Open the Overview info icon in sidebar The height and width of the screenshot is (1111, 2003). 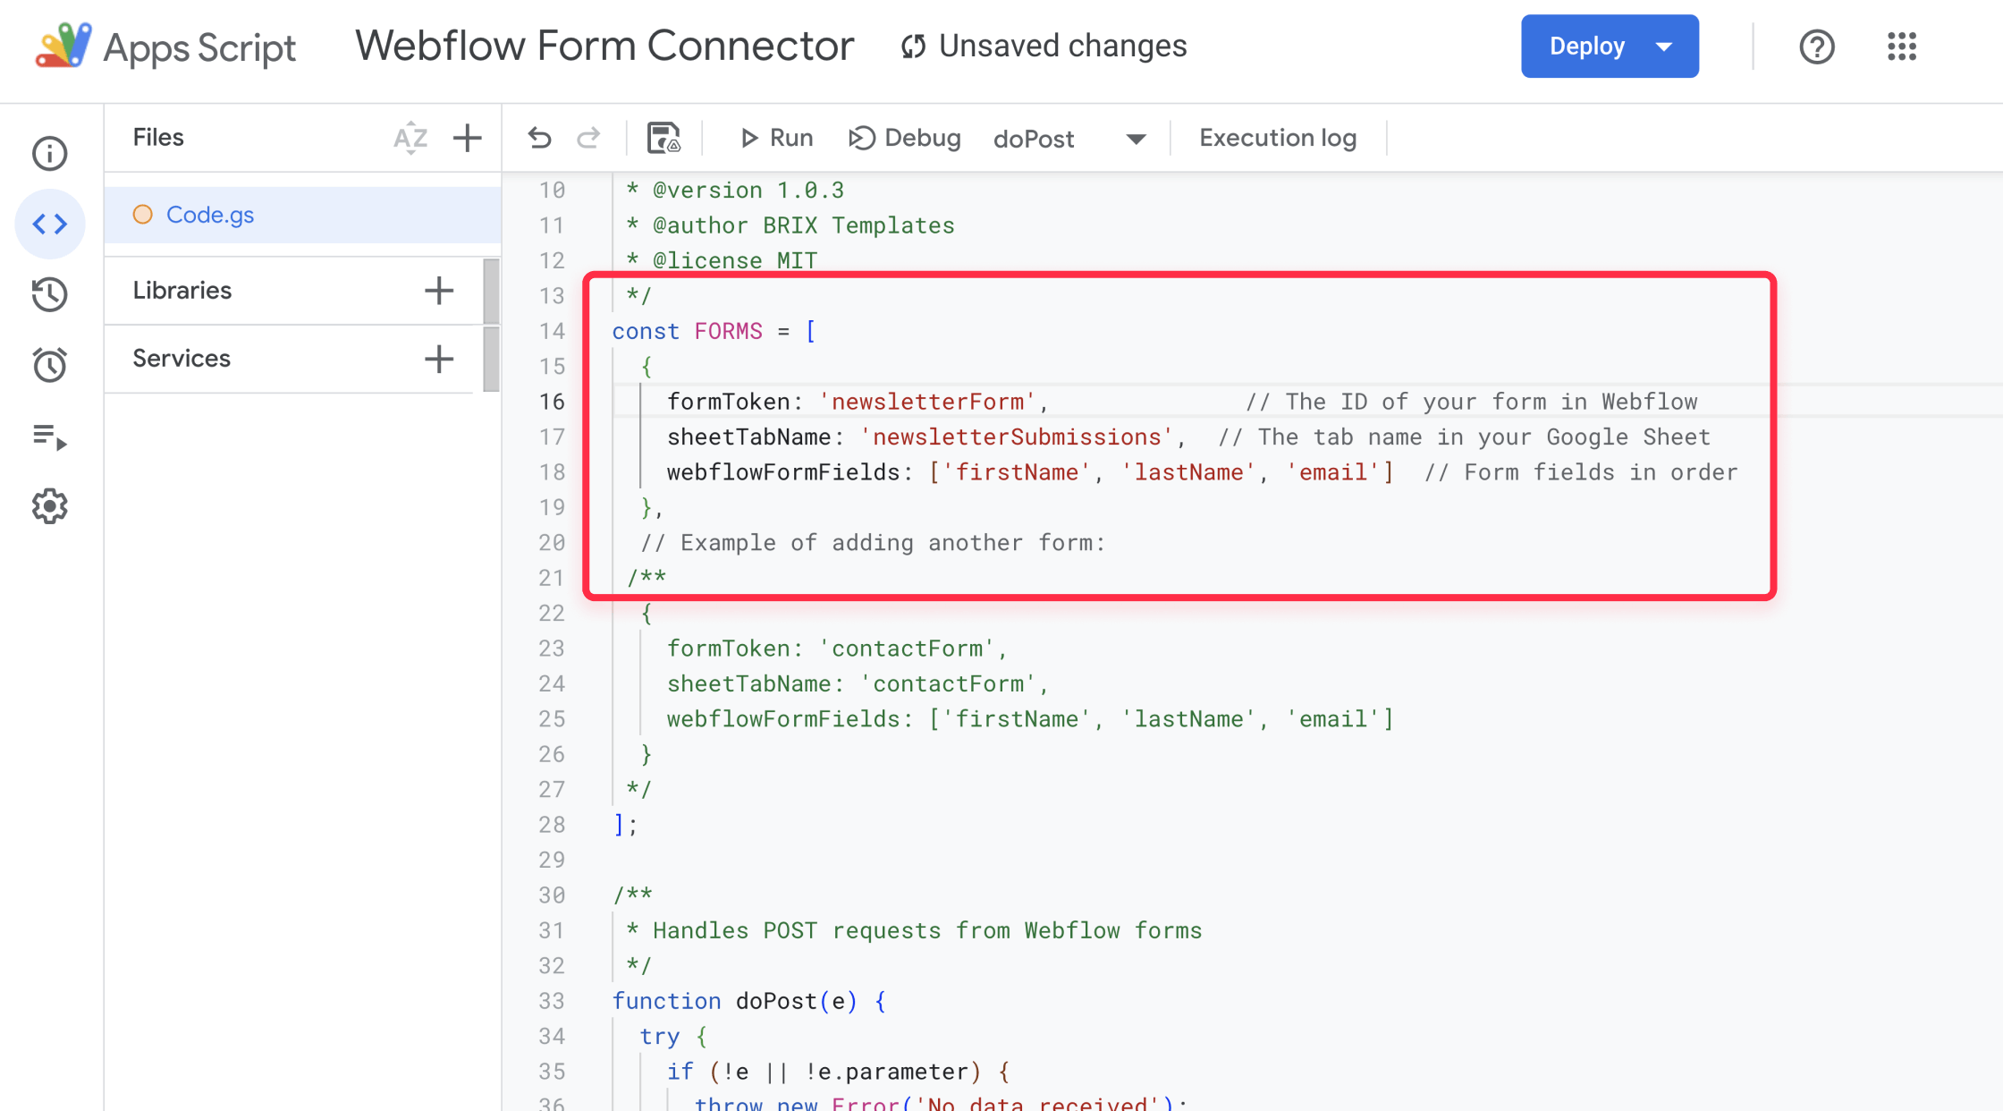(x=50, y=154)
